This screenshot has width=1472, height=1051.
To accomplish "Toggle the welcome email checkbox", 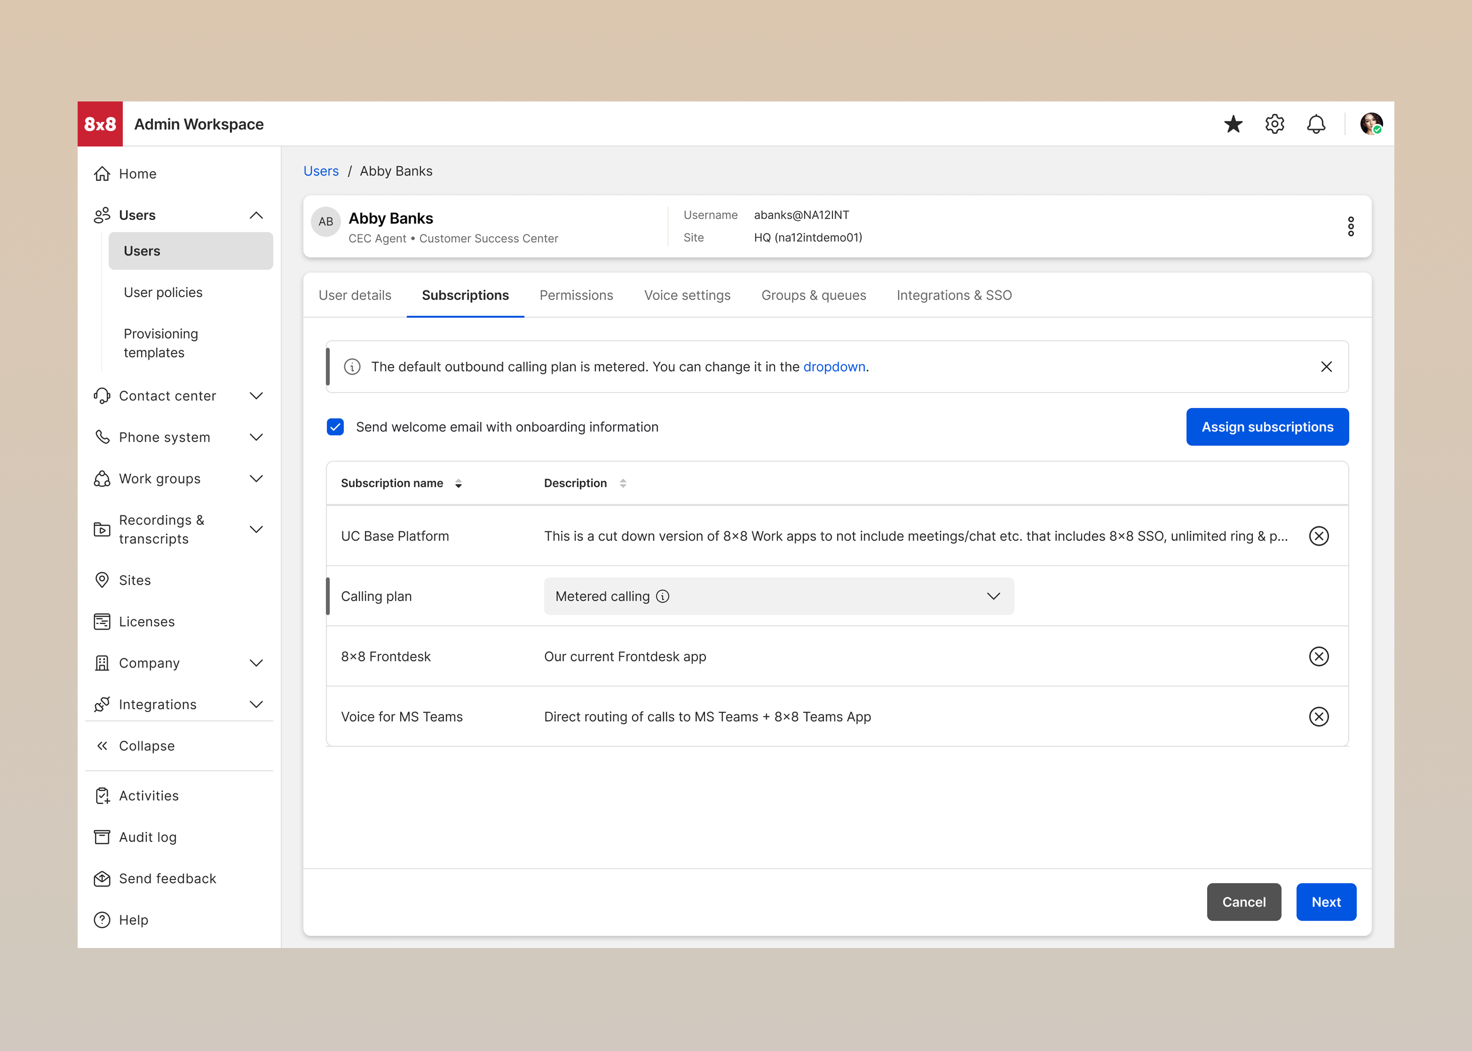I will (335, 427).
